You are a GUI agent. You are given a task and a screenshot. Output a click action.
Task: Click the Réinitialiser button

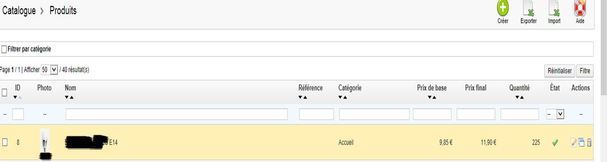tap(559, 71)
